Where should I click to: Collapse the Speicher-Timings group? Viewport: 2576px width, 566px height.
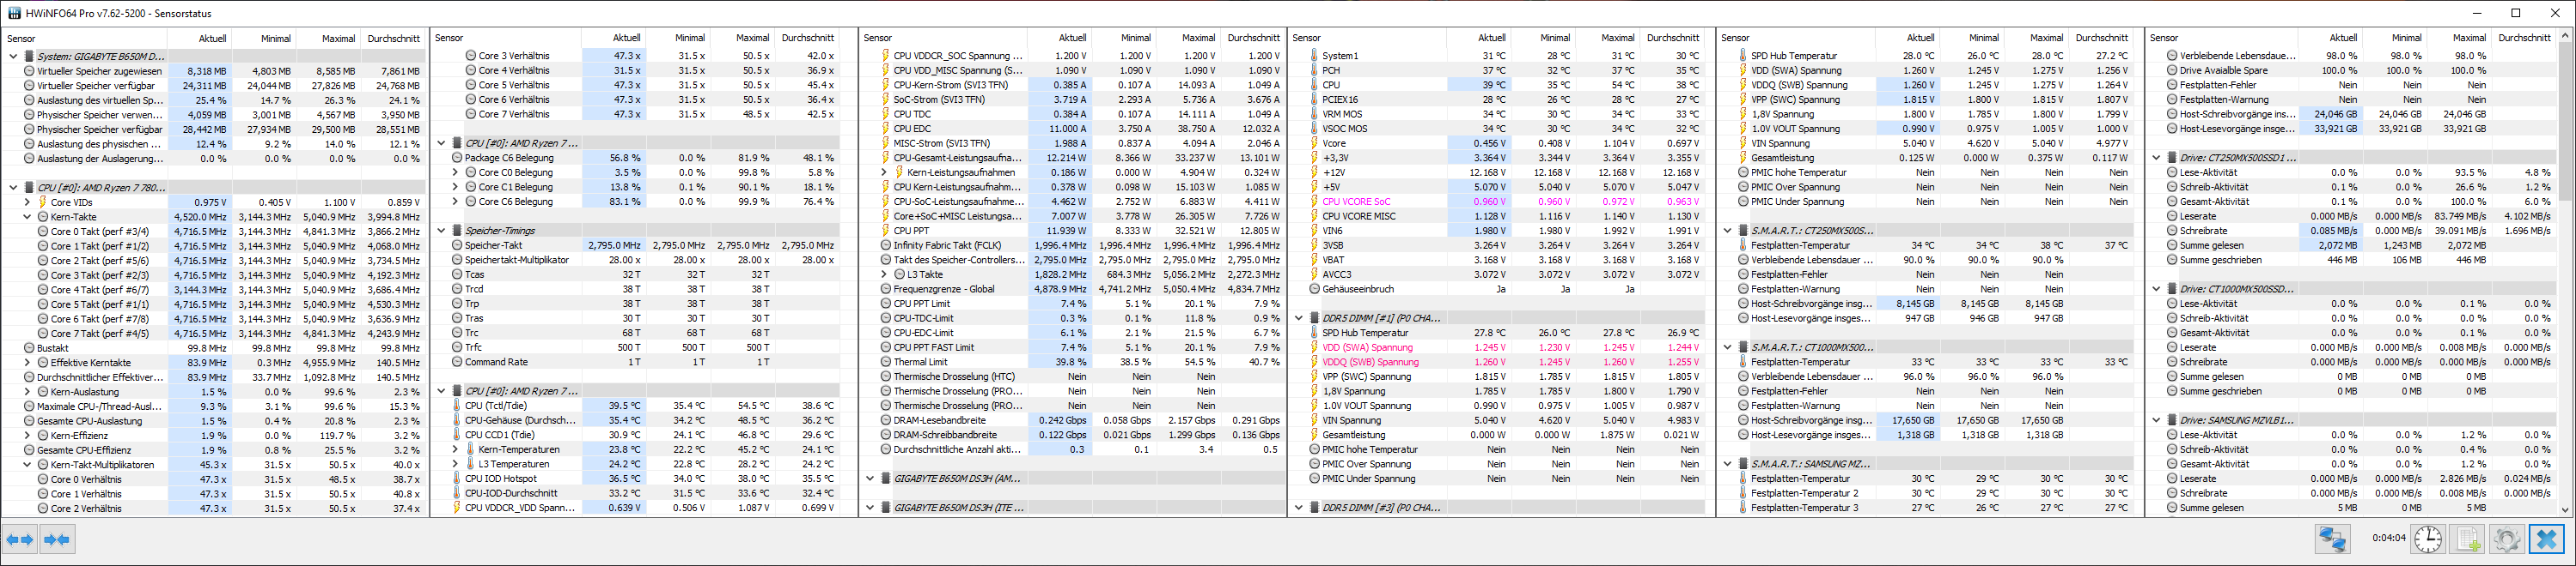pyautogui.click(x=441, y=231)
